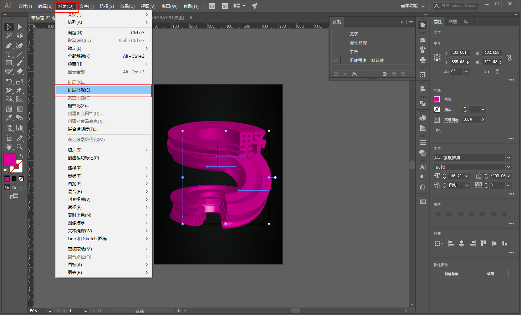Viewport: 521px width, 315px height.
Task: Select the Direct Selection tool
Action: click(x=20, y=27)
